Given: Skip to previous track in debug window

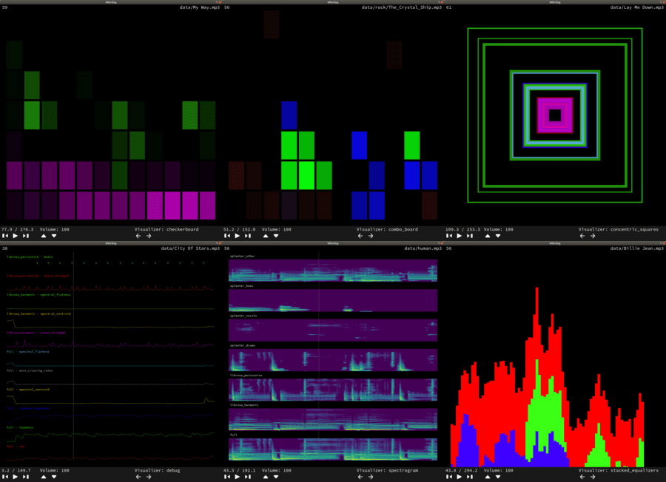Looking at the screenshot, I should click(4, 477).
